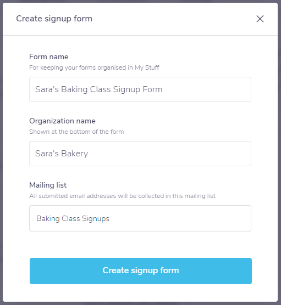
Task: Click 'Shown at the bottom of the form' hint
Action: pyautogui.click(x=76, y=132)
